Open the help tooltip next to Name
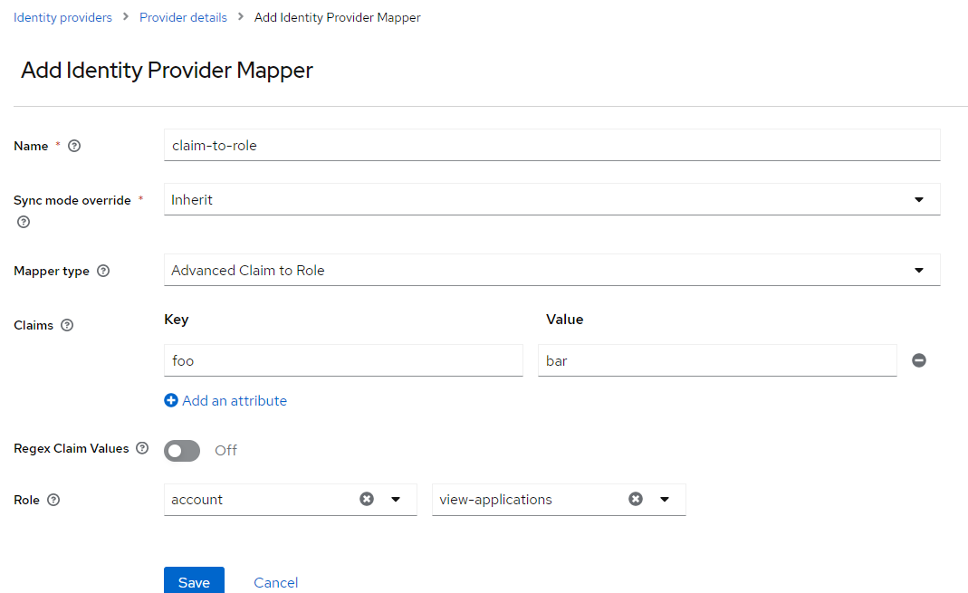 73,146
